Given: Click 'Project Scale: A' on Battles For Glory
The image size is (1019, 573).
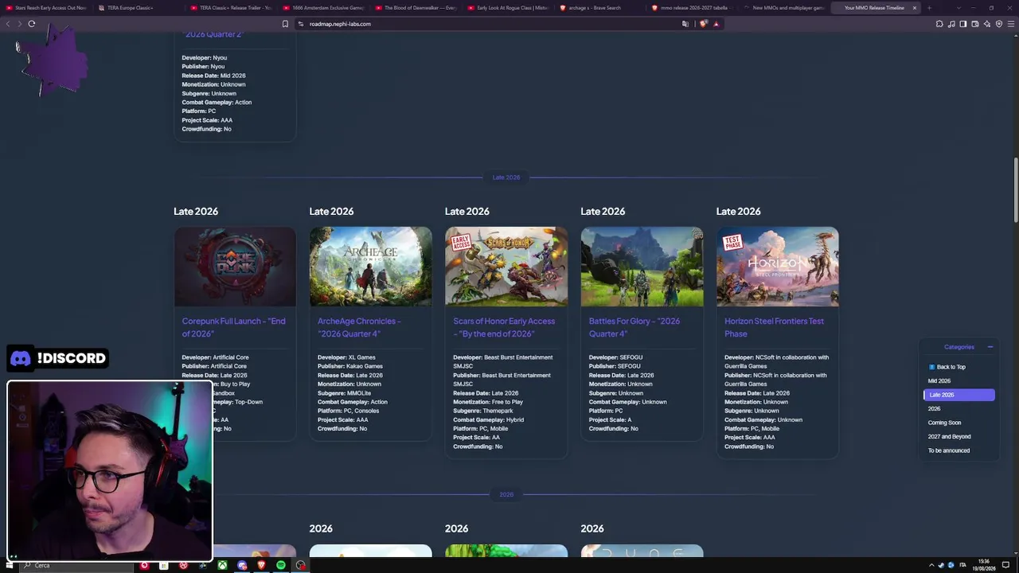Looking at the screenshot, I should [x=611, y=419].
